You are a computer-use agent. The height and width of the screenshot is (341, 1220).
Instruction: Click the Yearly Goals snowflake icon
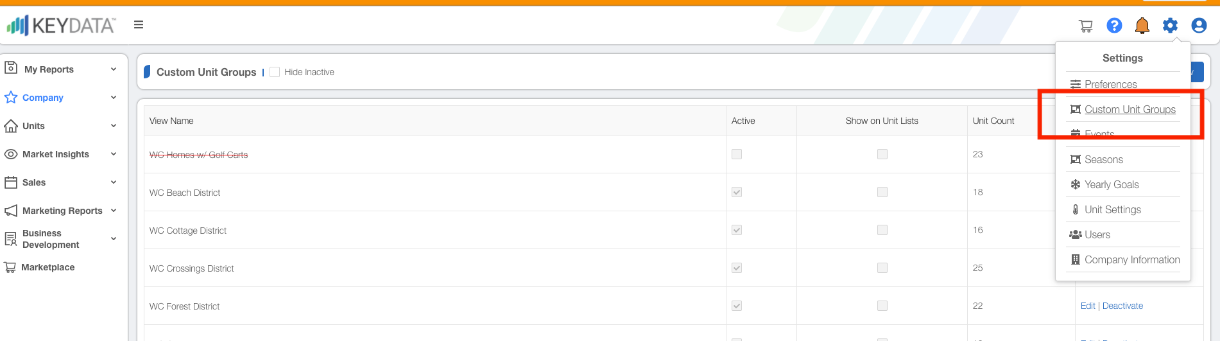coord(1076,184)
